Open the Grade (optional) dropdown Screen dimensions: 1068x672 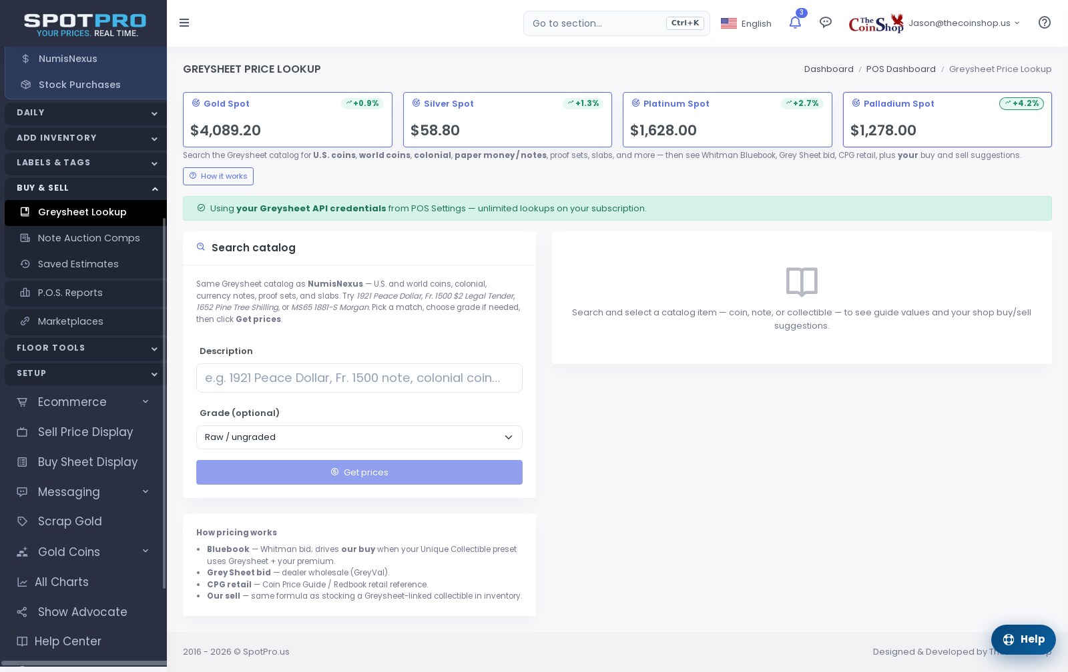click(x=359, y=437)
